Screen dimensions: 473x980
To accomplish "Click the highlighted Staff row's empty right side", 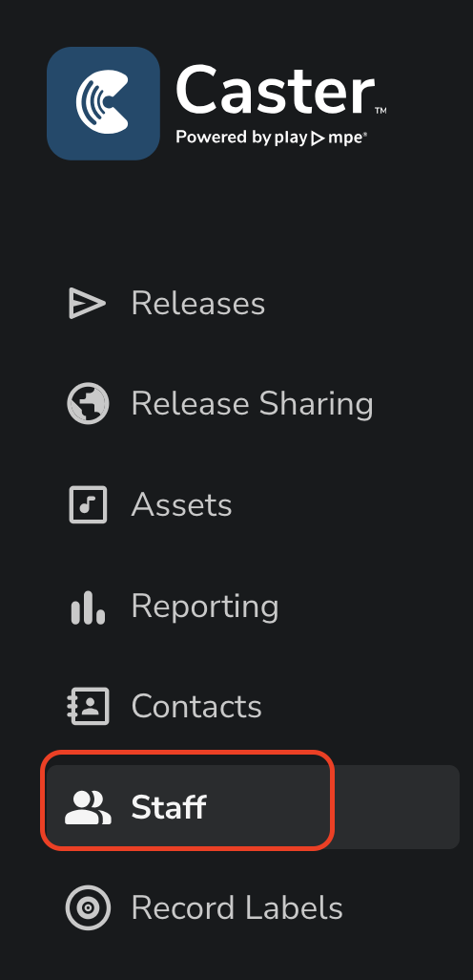I will click(x=397, y=807).
